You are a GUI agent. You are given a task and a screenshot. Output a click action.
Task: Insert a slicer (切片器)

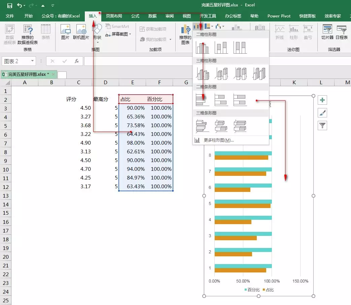pos(327,33)
